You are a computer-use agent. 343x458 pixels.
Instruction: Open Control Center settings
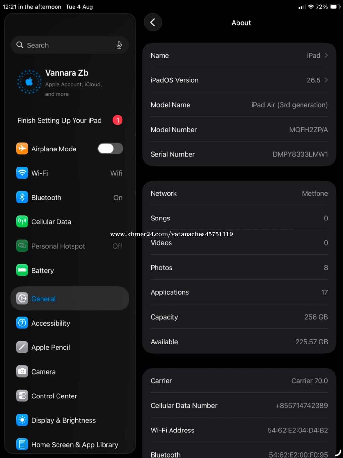coord(70,396)
